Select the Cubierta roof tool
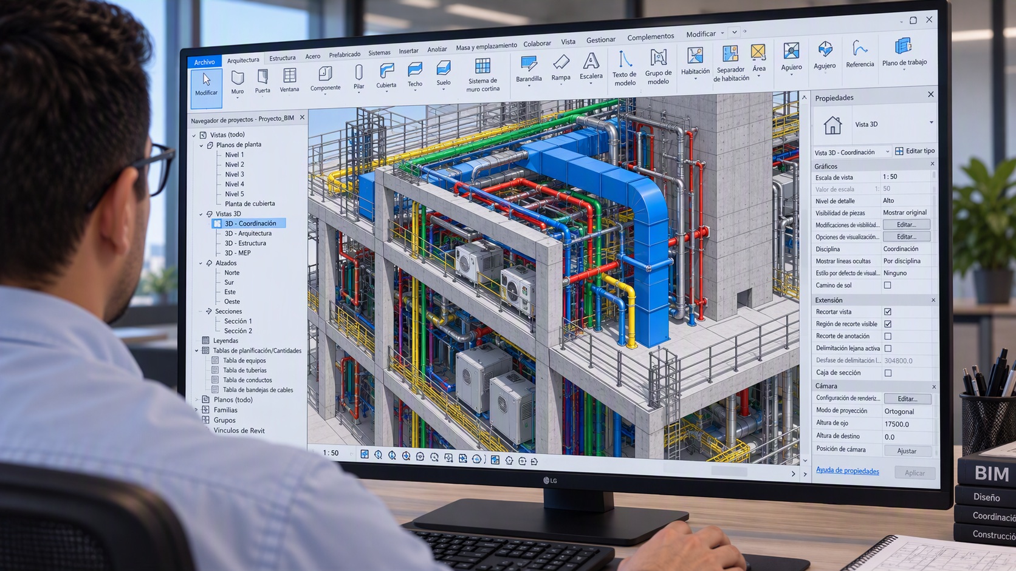 (386, 76)
